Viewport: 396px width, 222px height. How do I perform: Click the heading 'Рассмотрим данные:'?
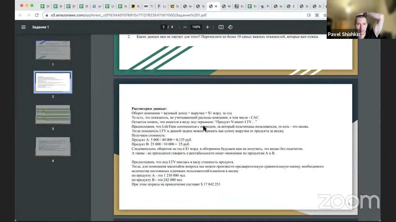coord(149,109)
